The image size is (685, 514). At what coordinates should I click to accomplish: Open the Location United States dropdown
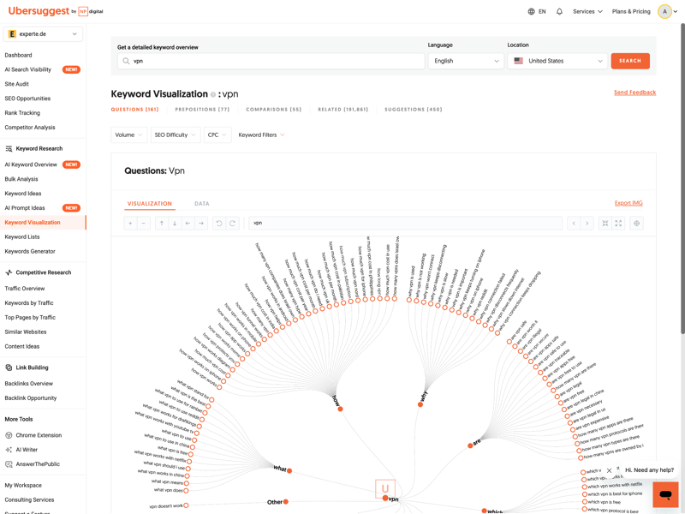pyautogui.click(x=557, y=61)
